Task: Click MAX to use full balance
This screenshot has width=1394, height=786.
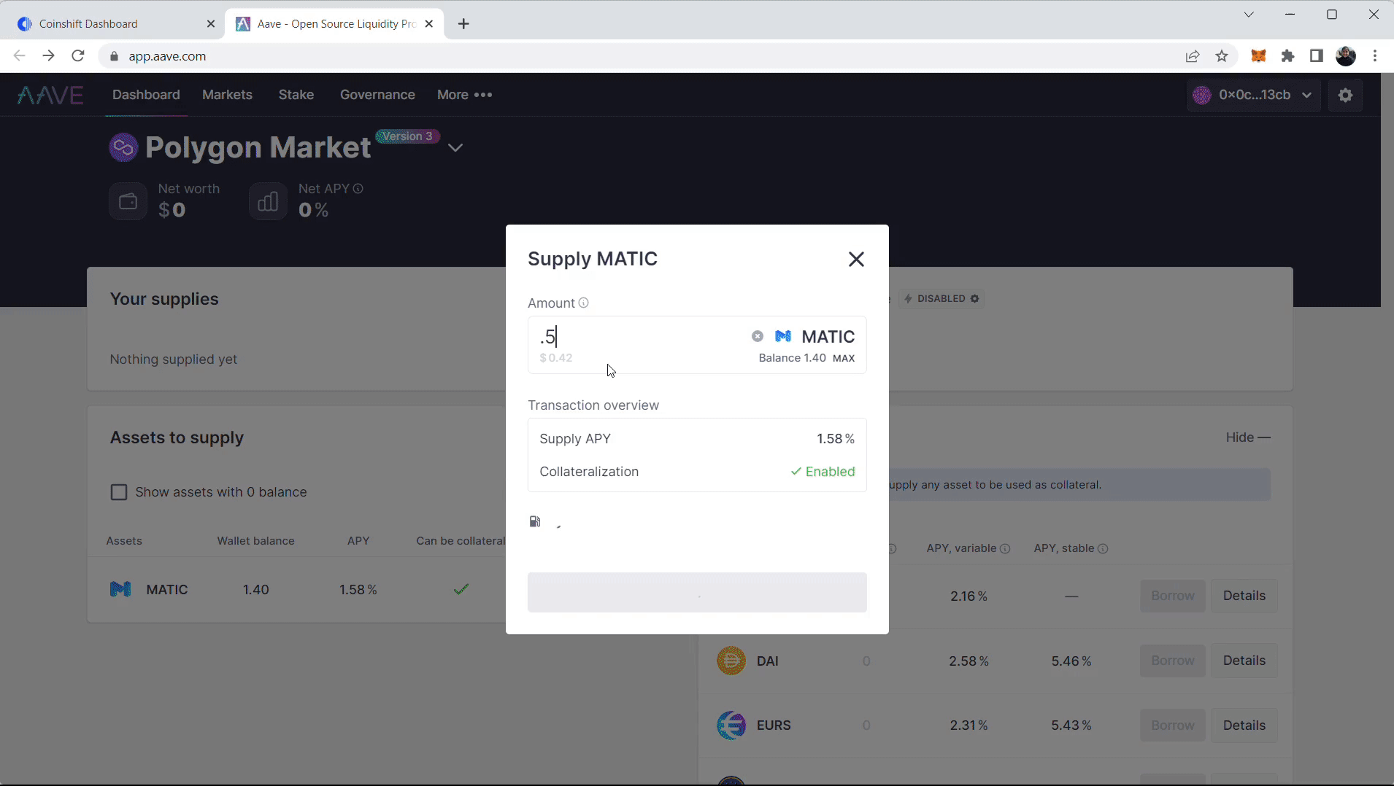Action: (x=844, y=358)
